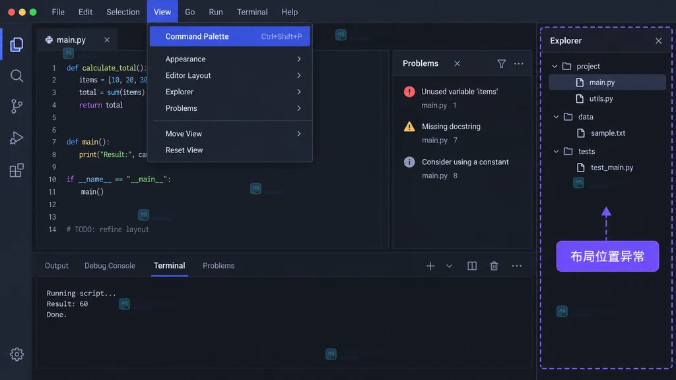The image size is (676, 380).
Task: Click file icon beside sample.txt
Action: [x=581, y=133]
